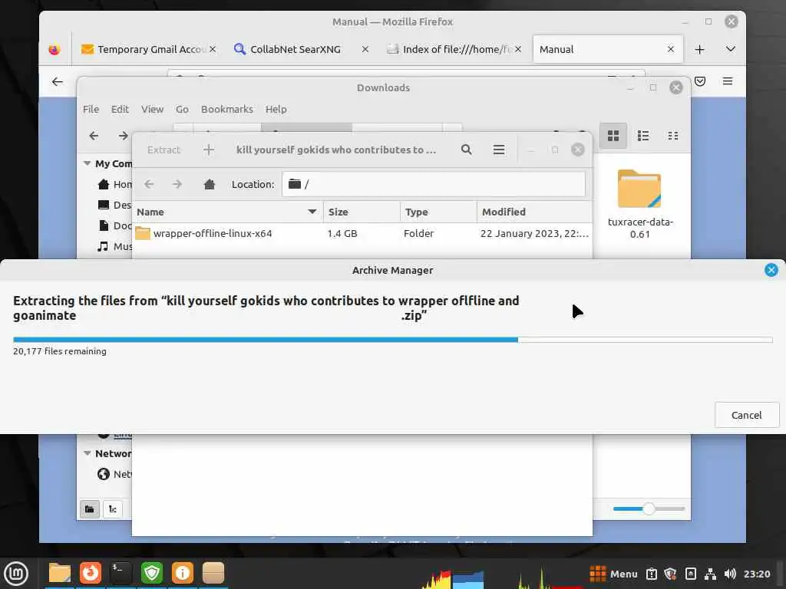Open a new Firefox tab

700,49
